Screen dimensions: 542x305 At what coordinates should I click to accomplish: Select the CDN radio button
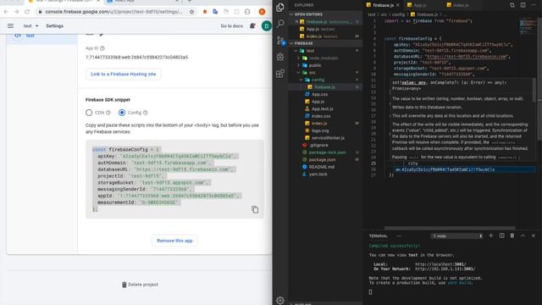89,113
